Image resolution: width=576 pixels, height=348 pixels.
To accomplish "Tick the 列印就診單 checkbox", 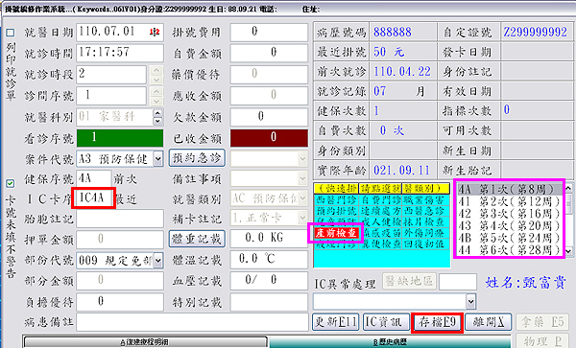I will click(x=10, y=33).
